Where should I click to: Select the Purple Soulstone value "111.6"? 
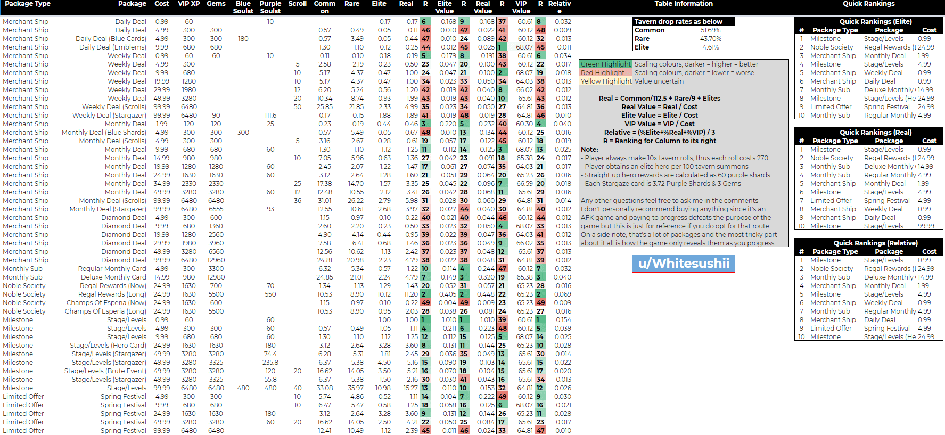(270, 116)
